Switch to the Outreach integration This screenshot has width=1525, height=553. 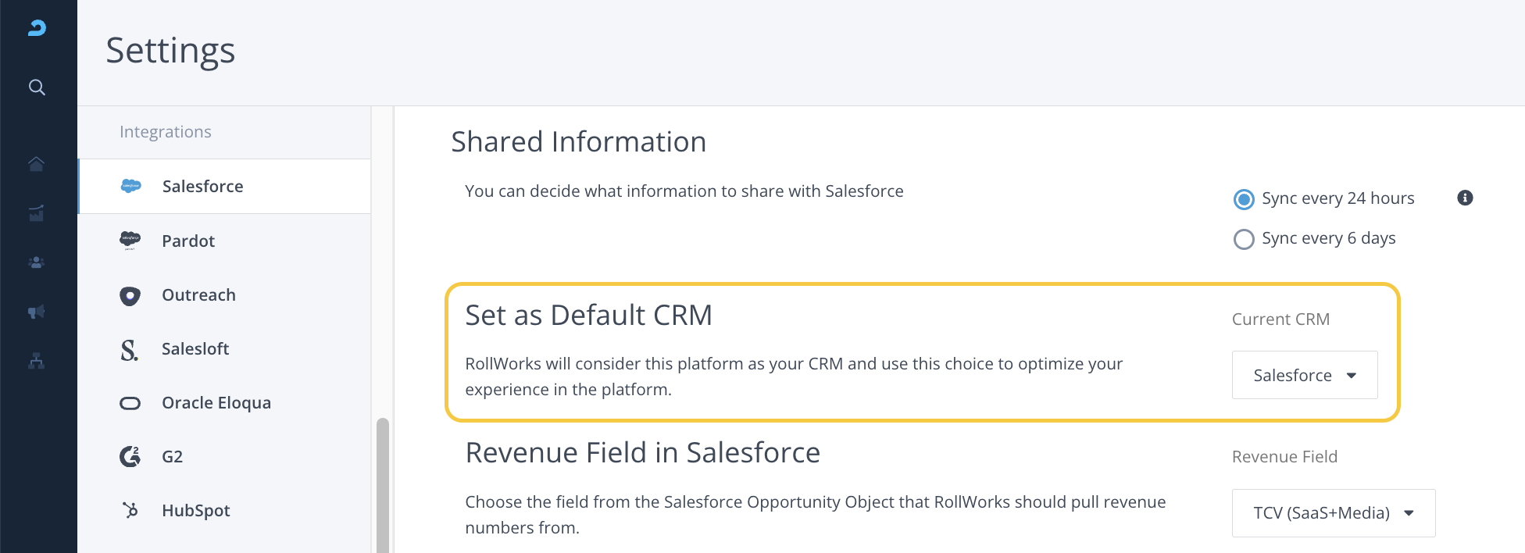pos(198,295)
